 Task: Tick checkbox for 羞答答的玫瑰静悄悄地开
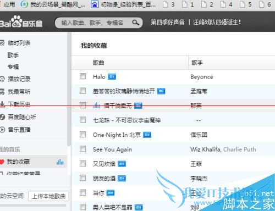[82, 91]
